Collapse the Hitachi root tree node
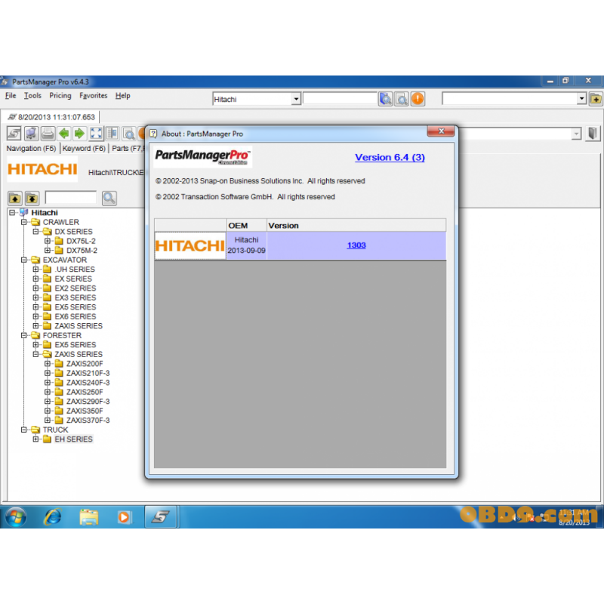 point(12,213)
